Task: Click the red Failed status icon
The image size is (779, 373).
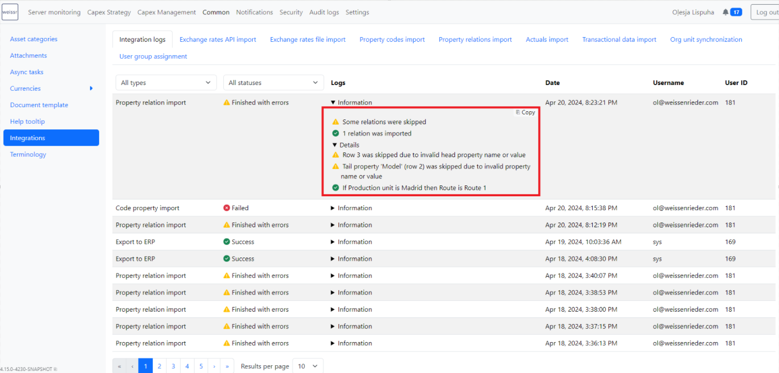Action: tap(226, 208)
